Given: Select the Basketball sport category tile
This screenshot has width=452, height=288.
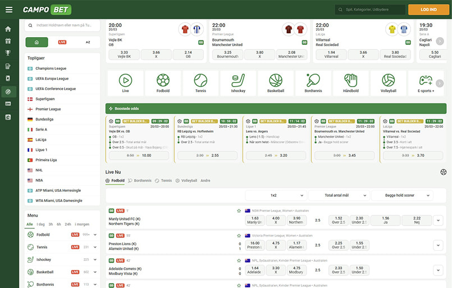Looking at the screenshot, I should coord(276,83).
